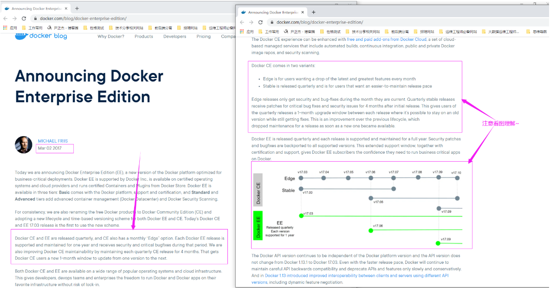The image size is (550, 288).
Task: Select Announcing Docker tab in right window
Action: pos(273,12)
